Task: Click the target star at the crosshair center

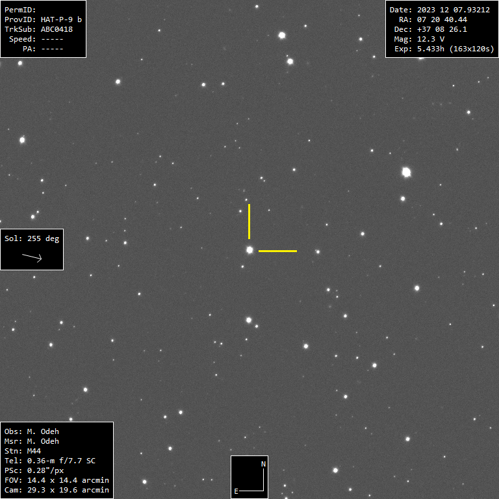Action: tap(249, 249)
